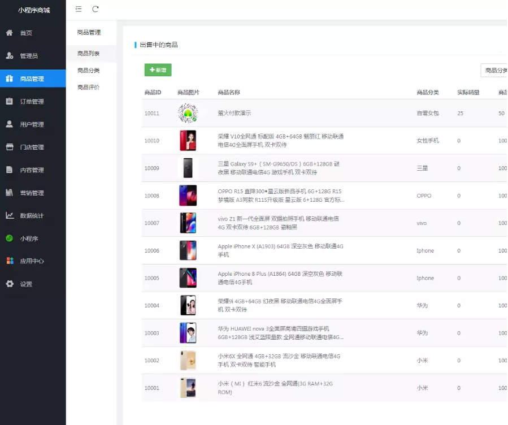Click the iPhone X product image thumbnail
The height and width of the screenshot is (425, 508).
click(x=188, y=250)
